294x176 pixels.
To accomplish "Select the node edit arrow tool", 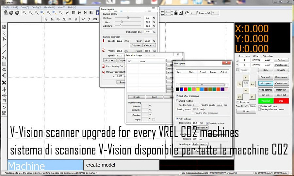I will coord(4,33).
